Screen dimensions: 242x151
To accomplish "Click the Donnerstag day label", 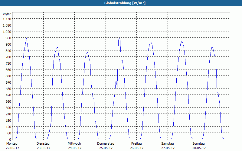I will (x=106, y=144).
